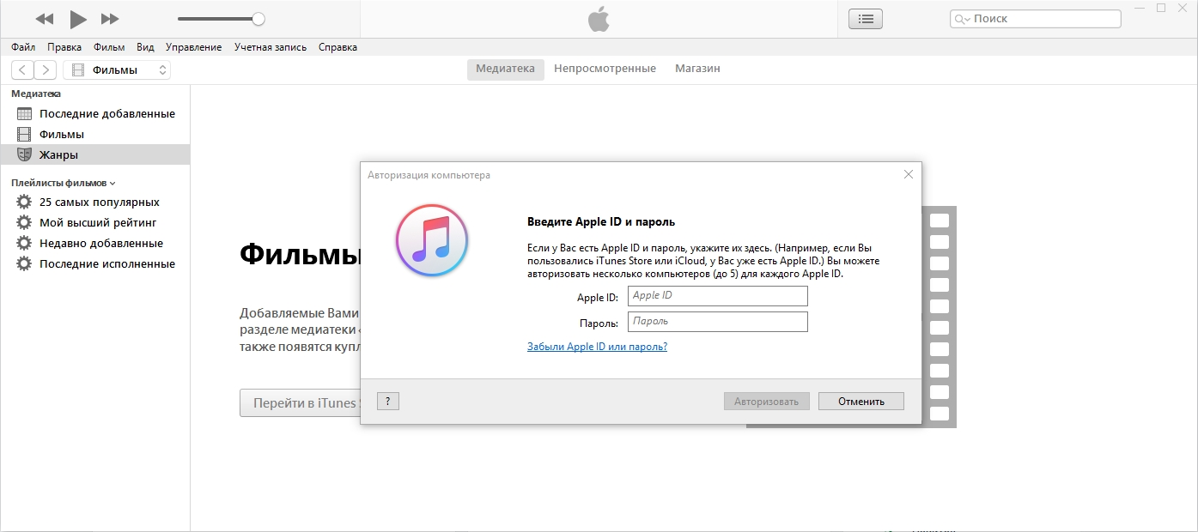Click the previous track rewind button
This screenshot has width=1198, height=532.
pyautogui.click(x=45, y=19)
